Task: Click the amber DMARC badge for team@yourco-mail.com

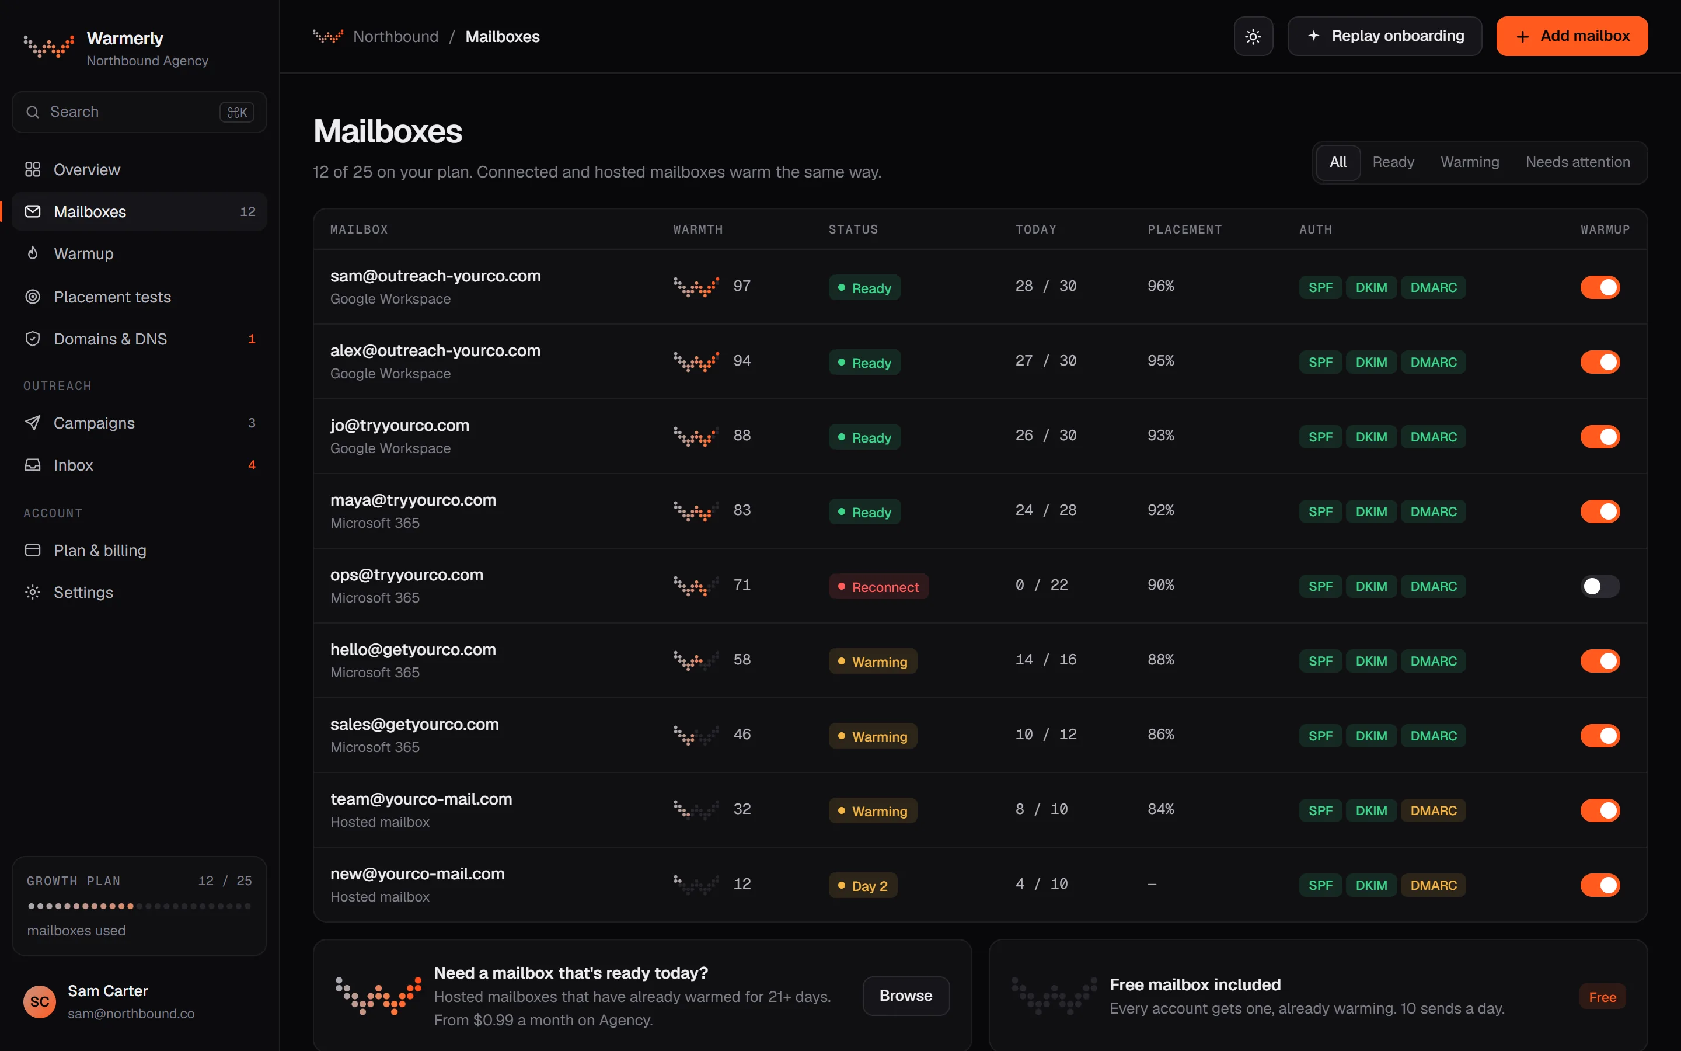Action: click(x=1433, y=810)
